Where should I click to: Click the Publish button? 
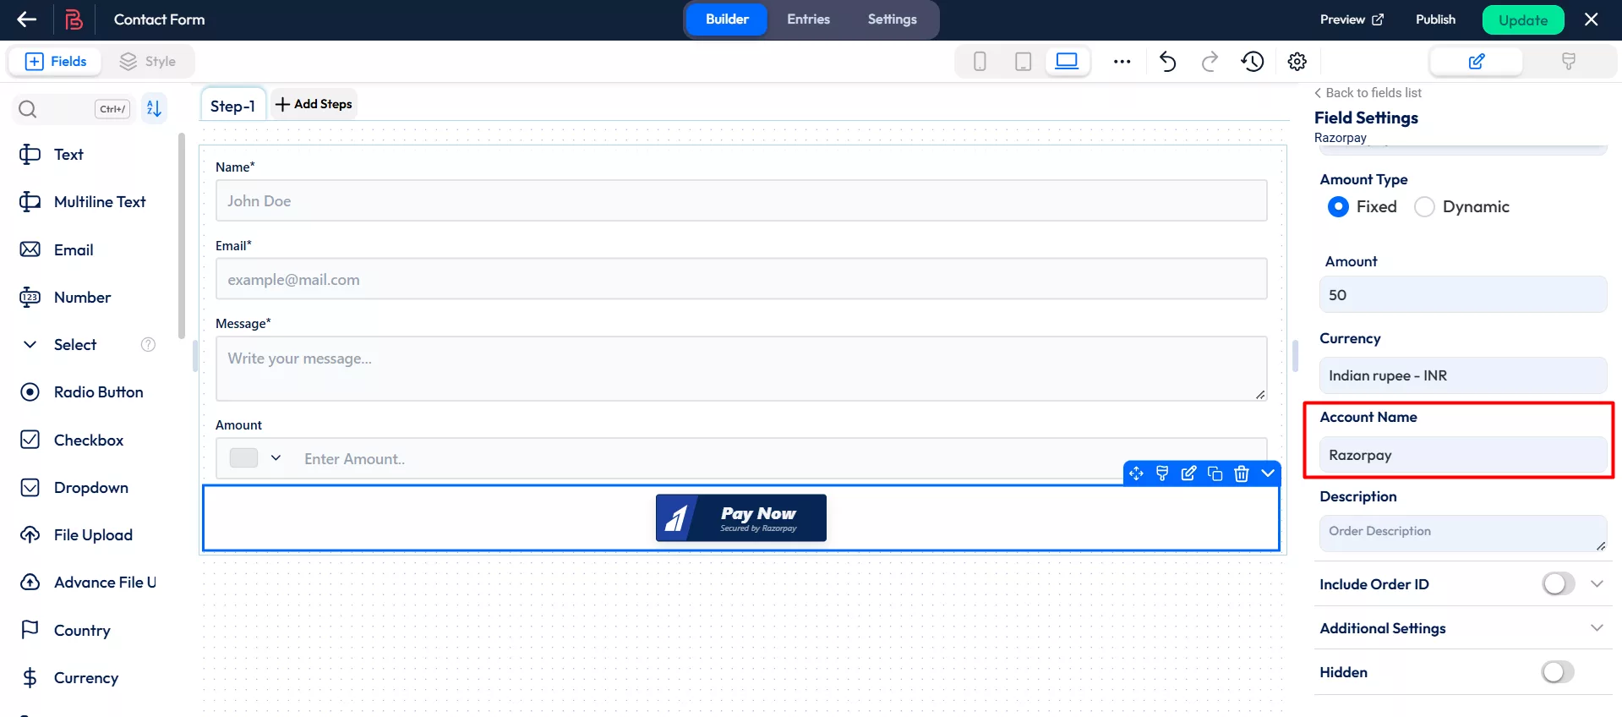point(1435,19)
